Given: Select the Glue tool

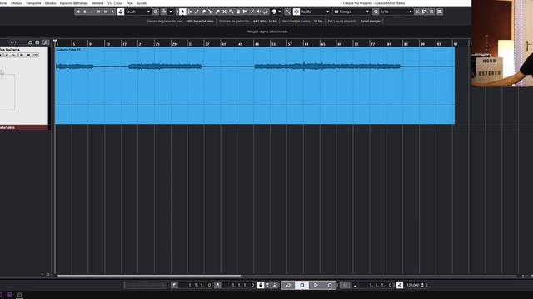Looking at the screenshot, I should [x=217, y=12].
